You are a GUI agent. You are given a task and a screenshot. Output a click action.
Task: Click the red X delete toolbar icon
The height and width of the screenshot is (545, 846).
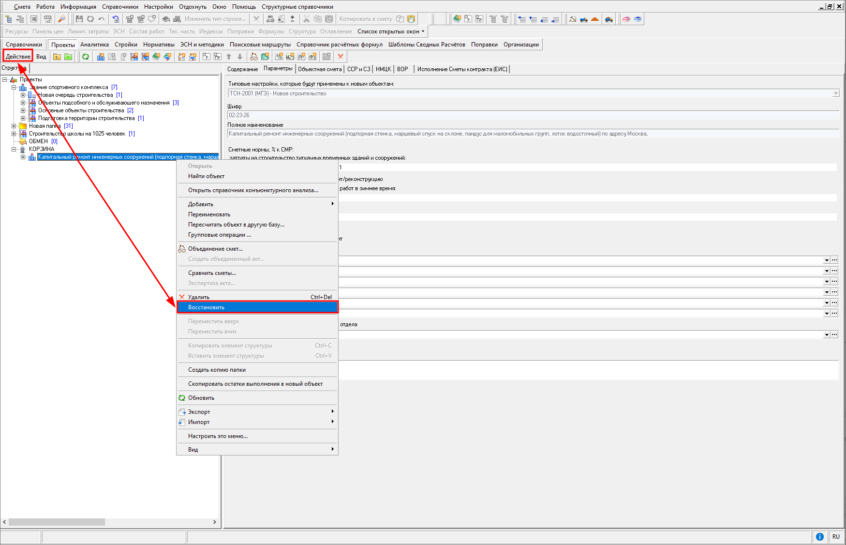341,57
